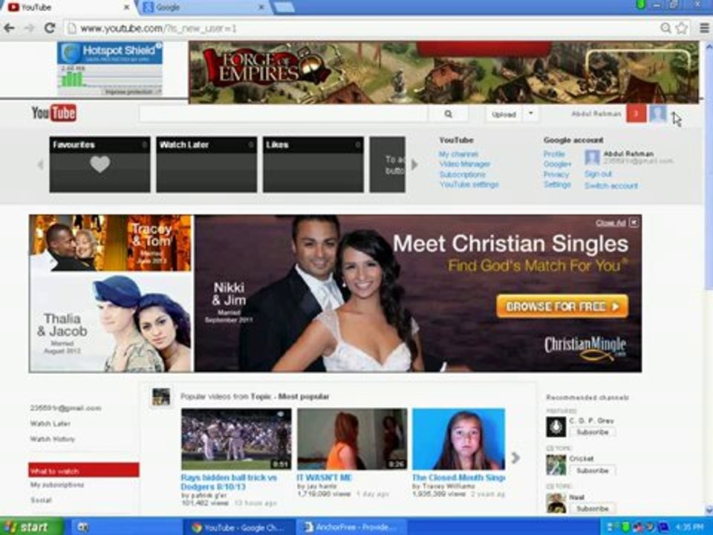This screenshot has width=713, height=535.
Task: Open YouTube settings link
Action: [469, 184]
